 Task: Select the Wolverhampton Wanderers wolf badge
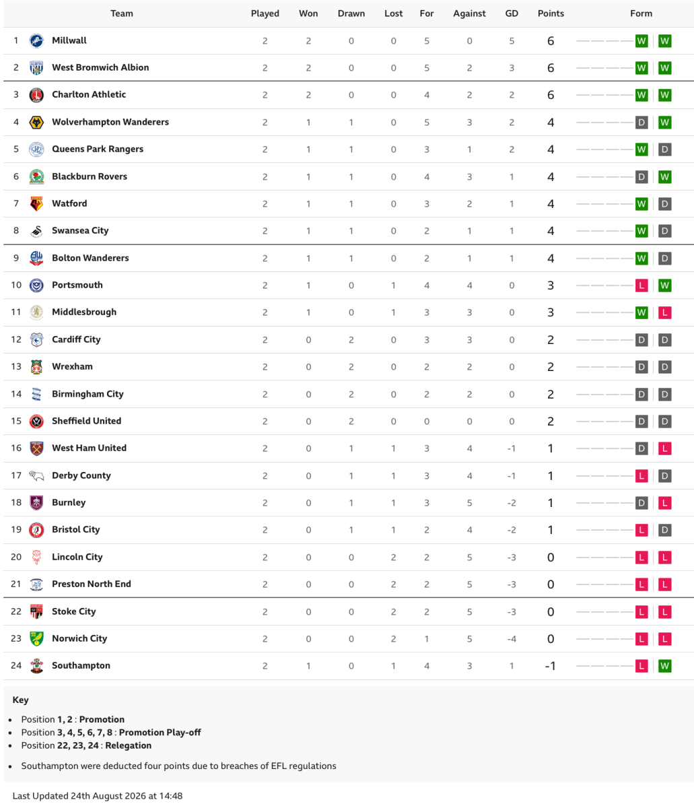click(x=36, y=123)
